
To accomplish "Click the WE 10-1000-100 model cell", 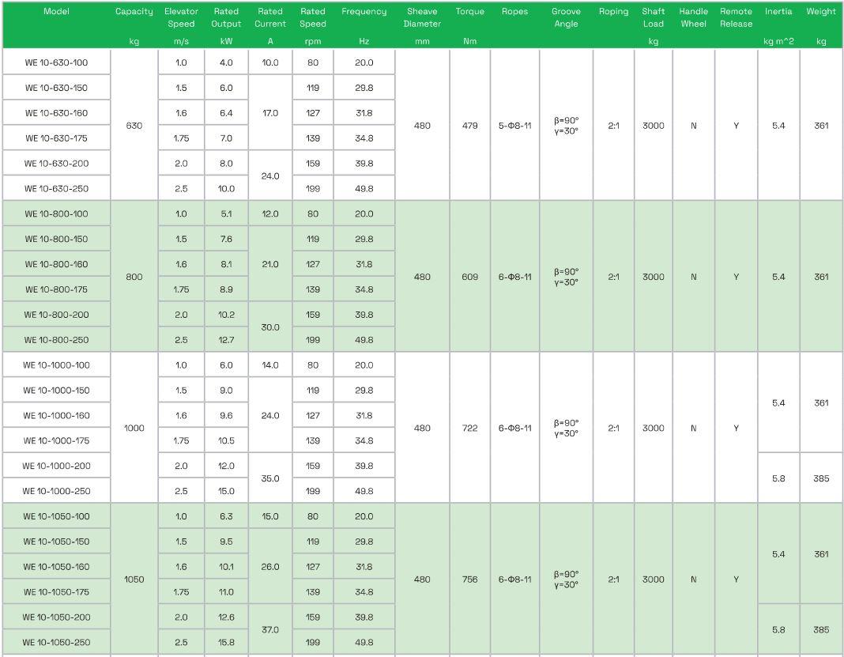I will pyautogui.click(x=56, y=365).
